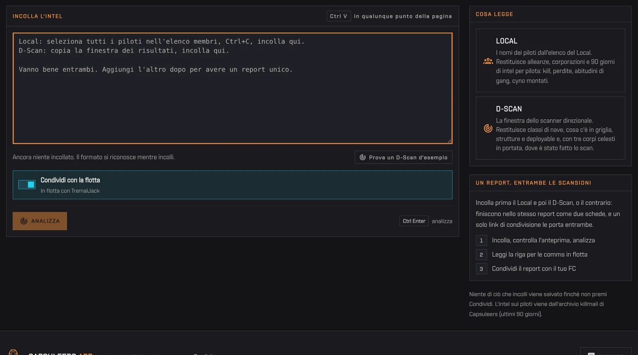
Task: Click the ANALIZZA button label
Action: 45,221
